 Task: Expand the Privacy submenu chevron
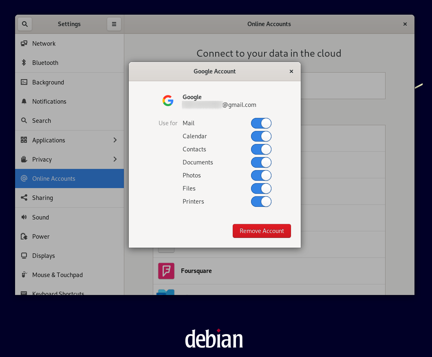115,160
